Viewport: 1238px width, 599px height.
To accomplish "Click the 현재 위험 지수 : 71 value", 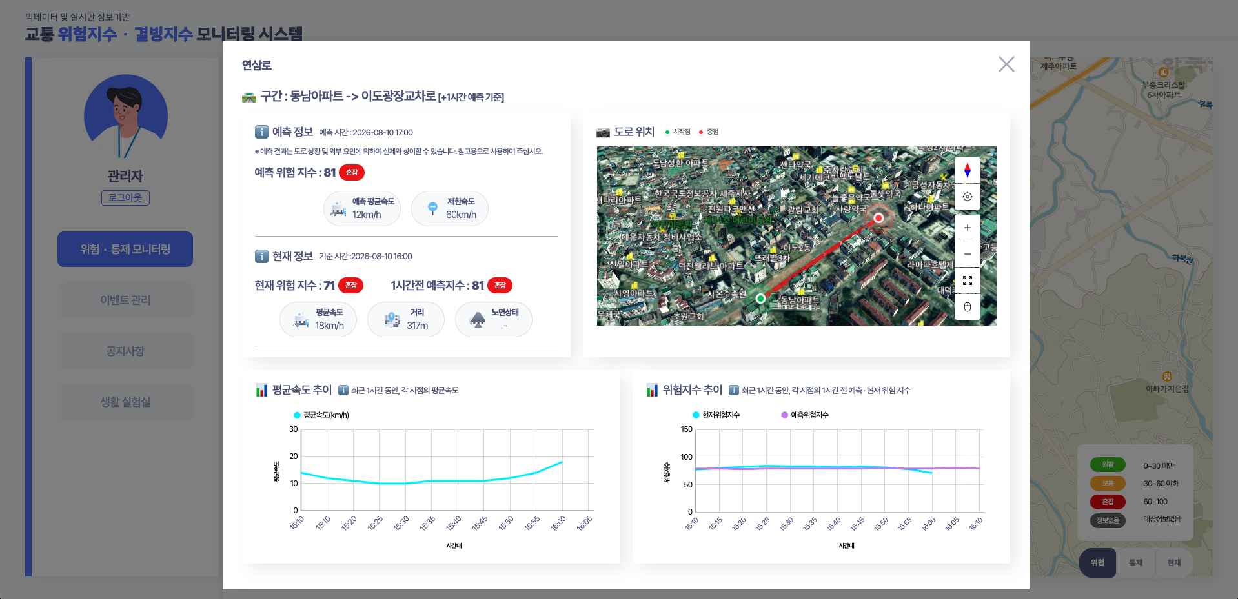I will tap(295, 286).
